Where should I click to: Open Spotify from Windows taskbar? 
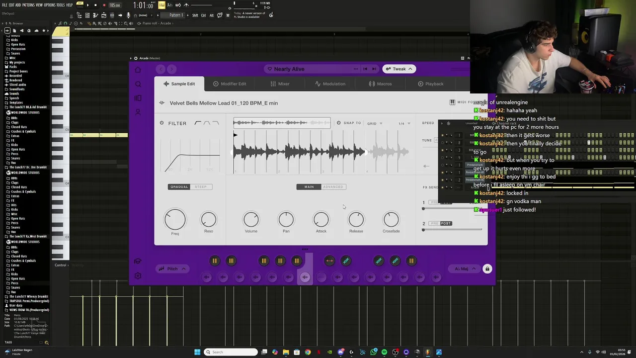tap(384, 352)
